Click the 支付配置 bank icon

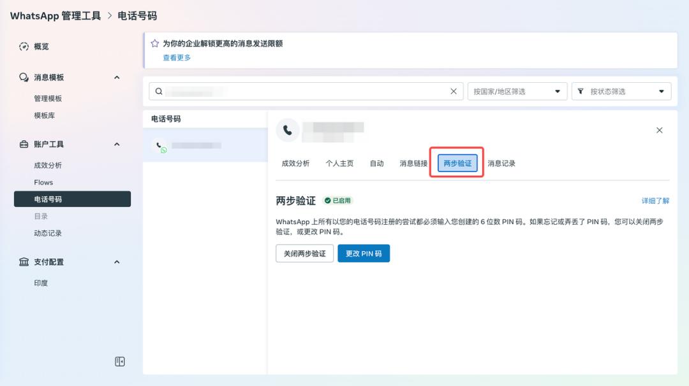(24, 262)
